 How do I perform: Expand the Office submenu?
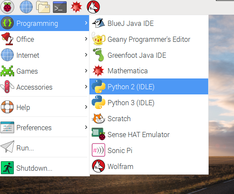(44, 39)
